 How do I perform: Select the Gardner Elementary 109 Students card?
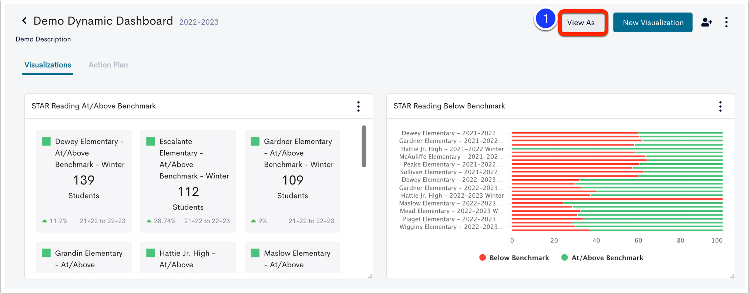tap(292, 181)
